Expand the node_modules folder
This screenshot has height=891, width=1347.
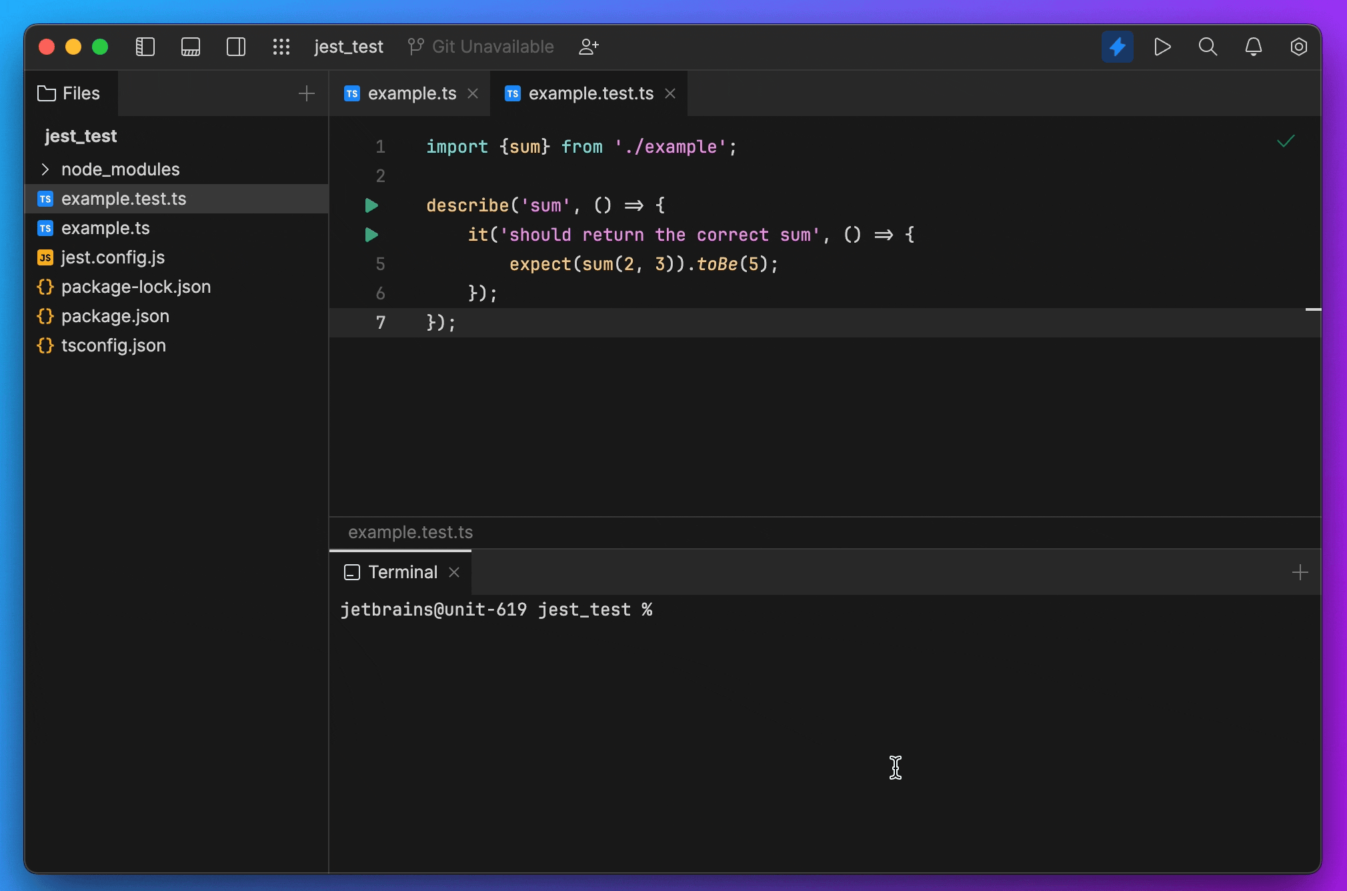(45, 169)
